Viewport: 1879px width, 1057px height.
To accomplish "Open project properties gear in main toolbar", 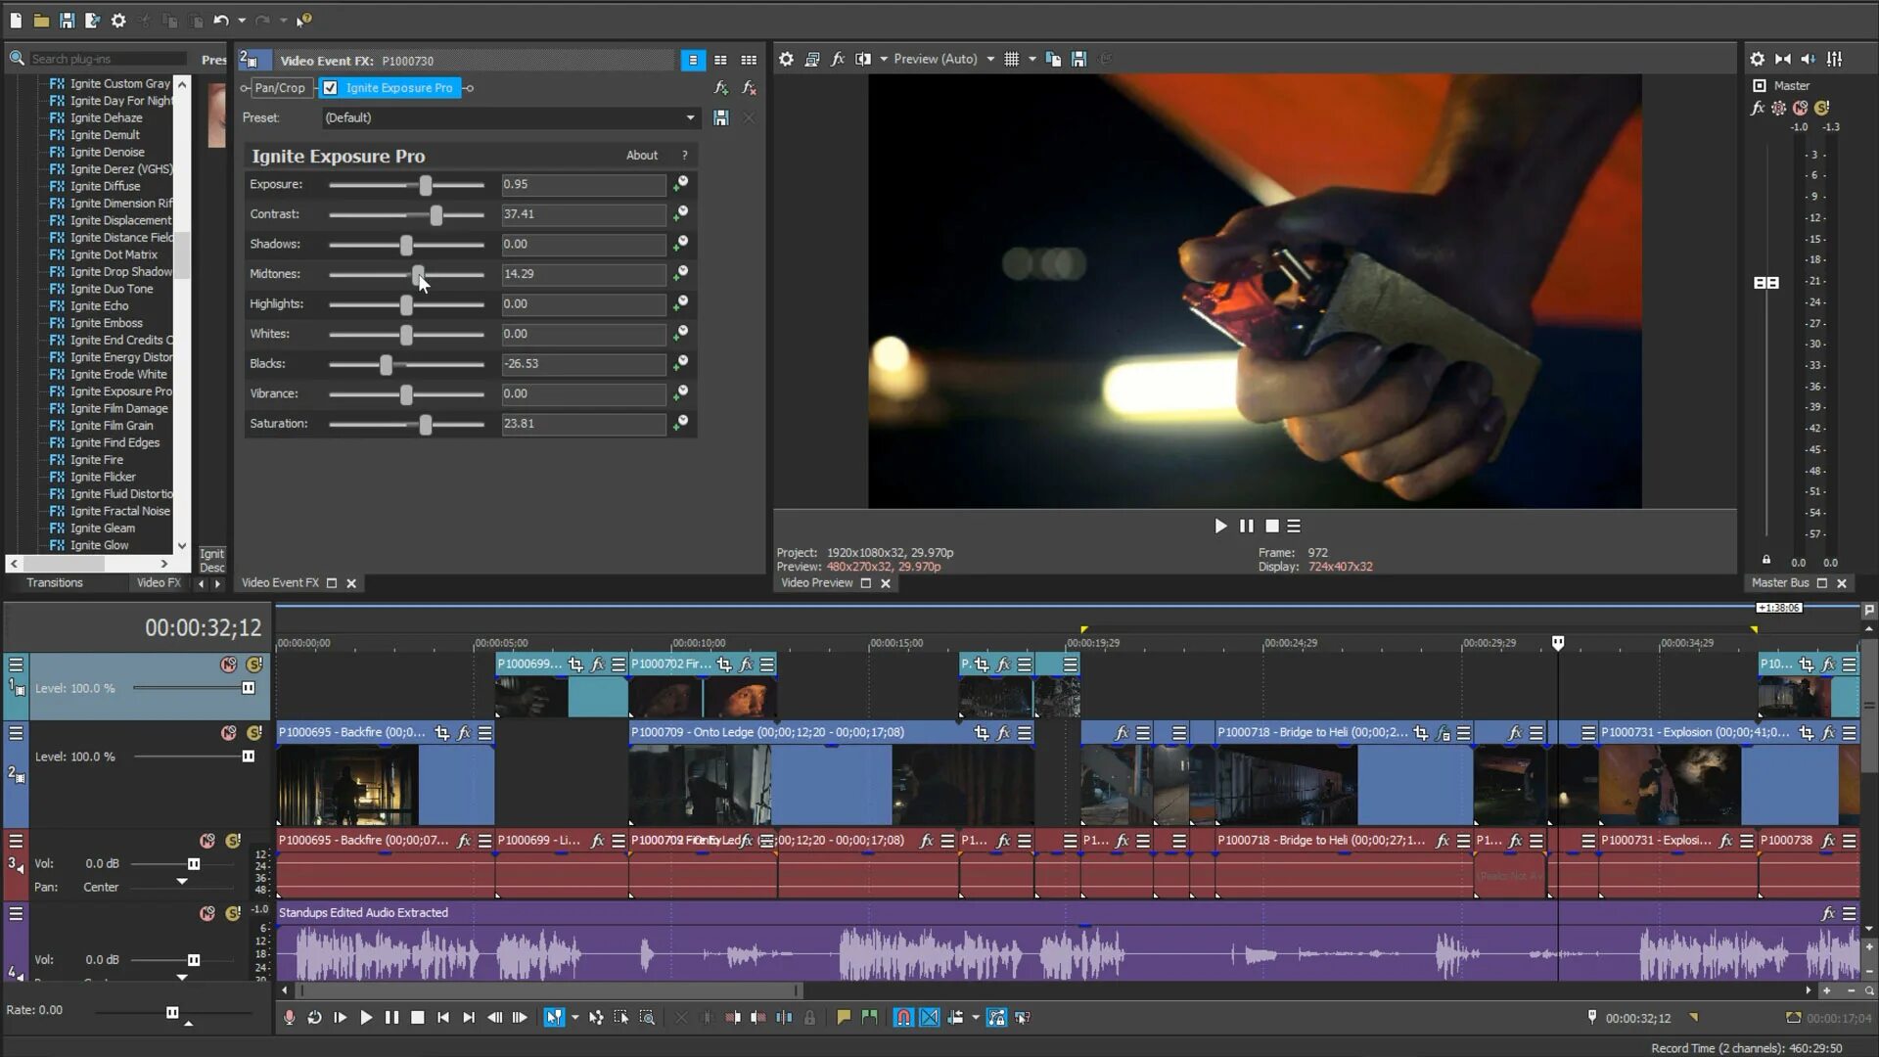I will pos(118,20).
